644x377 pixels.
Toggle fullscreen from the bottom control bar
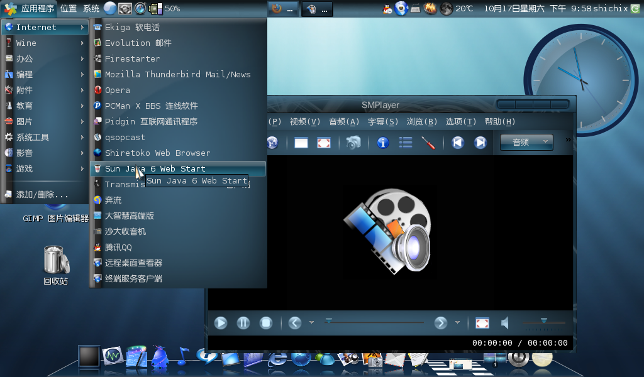(x=482, y=323)
